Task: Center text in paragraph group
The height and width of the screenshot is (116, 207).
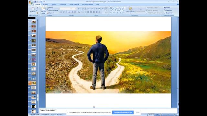Action: tap(91, 12)
